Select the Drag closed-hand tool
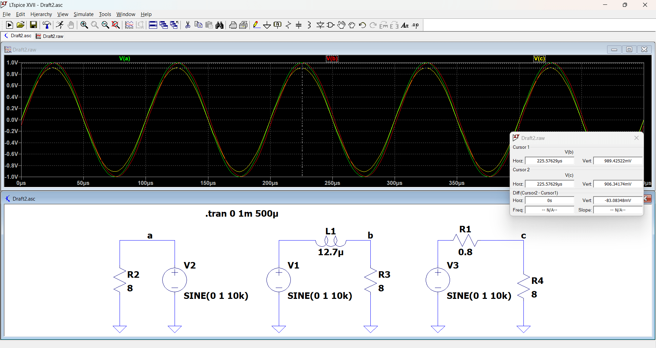 [352, 25]
